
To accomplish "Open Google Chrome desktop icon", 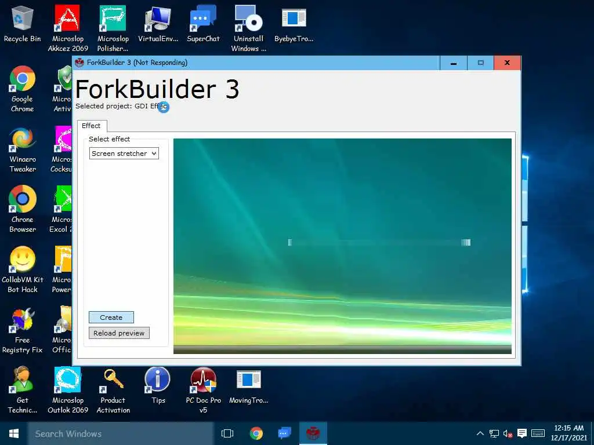I will click(23, 89).
